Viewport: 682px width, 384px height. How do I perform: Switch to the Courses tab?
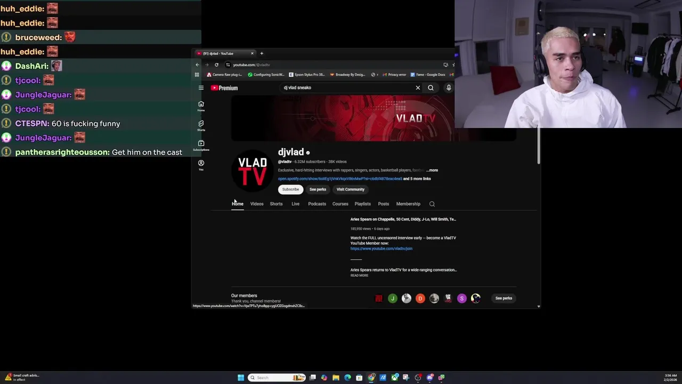coord(340,204)
